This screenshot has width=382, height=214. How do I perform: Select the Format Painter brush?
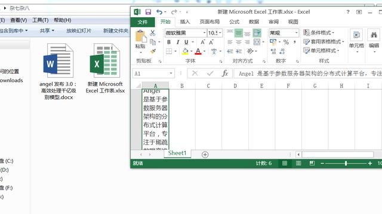tap(153, 51)
